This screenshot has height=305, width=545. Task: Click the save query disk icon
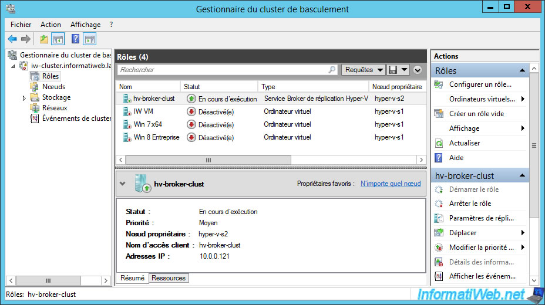(393, 70)
